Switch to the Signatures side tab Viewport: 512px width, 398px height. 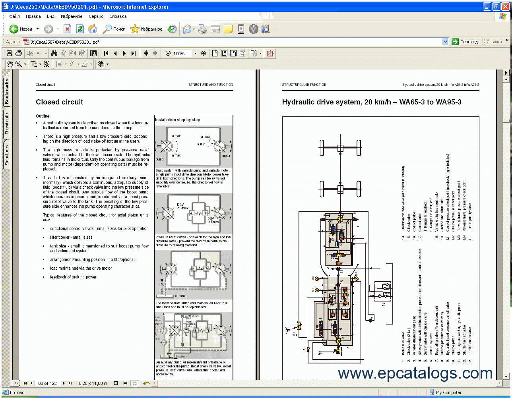(7, 155)
